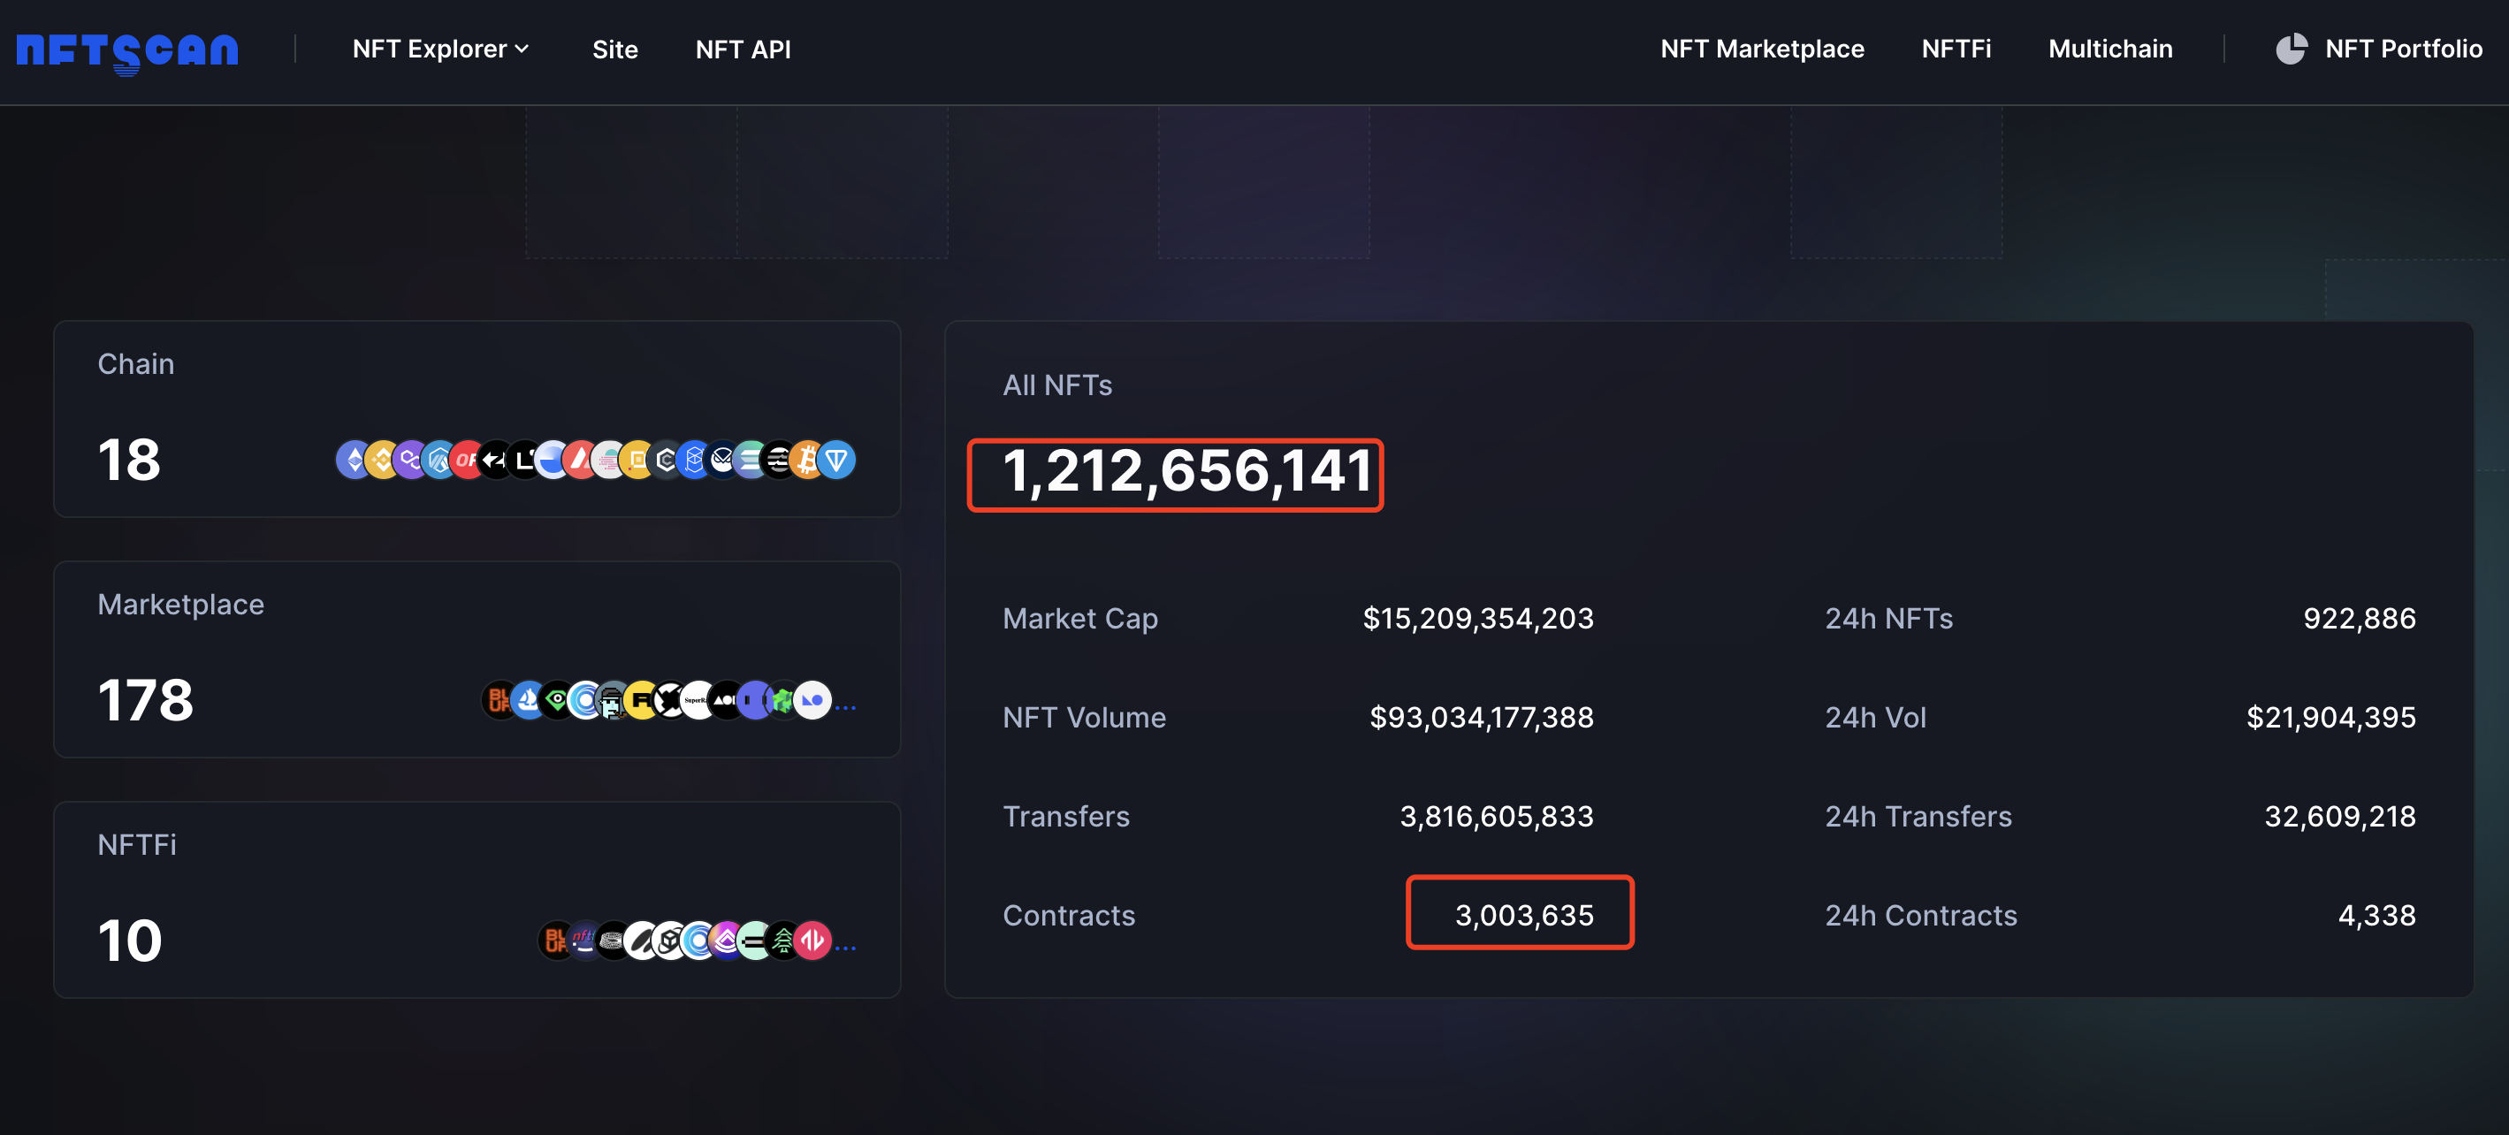
Task: Open the nftfi icon in NFTFi panel
Action: [584, 941]
